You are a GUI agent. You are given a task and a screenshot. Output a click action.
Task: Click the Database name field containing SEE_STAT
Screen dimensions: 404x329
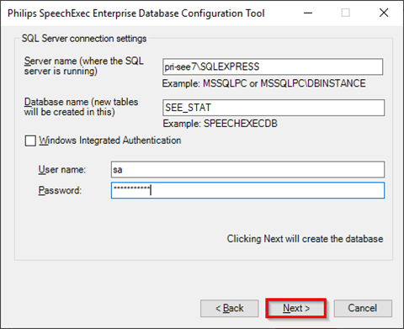click(x=274, y=108)
